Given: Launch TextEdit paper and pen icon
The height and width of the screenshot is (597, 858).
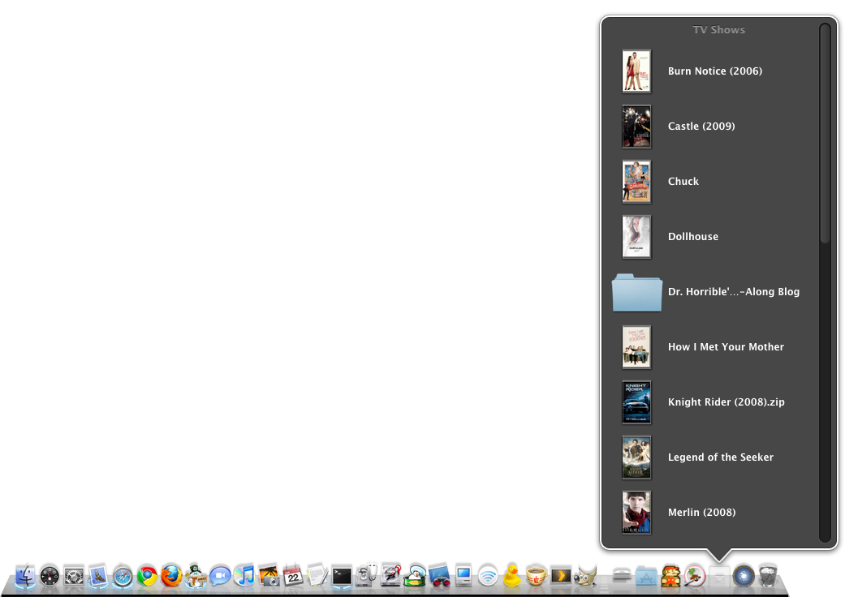Looking at the screenshot, I should pyautogui.click(x=317, y=576).
